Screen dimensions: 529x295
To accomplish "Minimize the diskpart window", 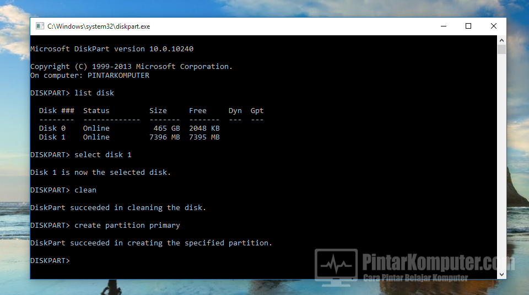I will 444,26.
